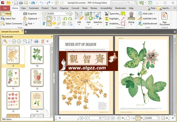177x122 pixels.
Task: Close the Sample Document tab
Action: coord(22,30)
